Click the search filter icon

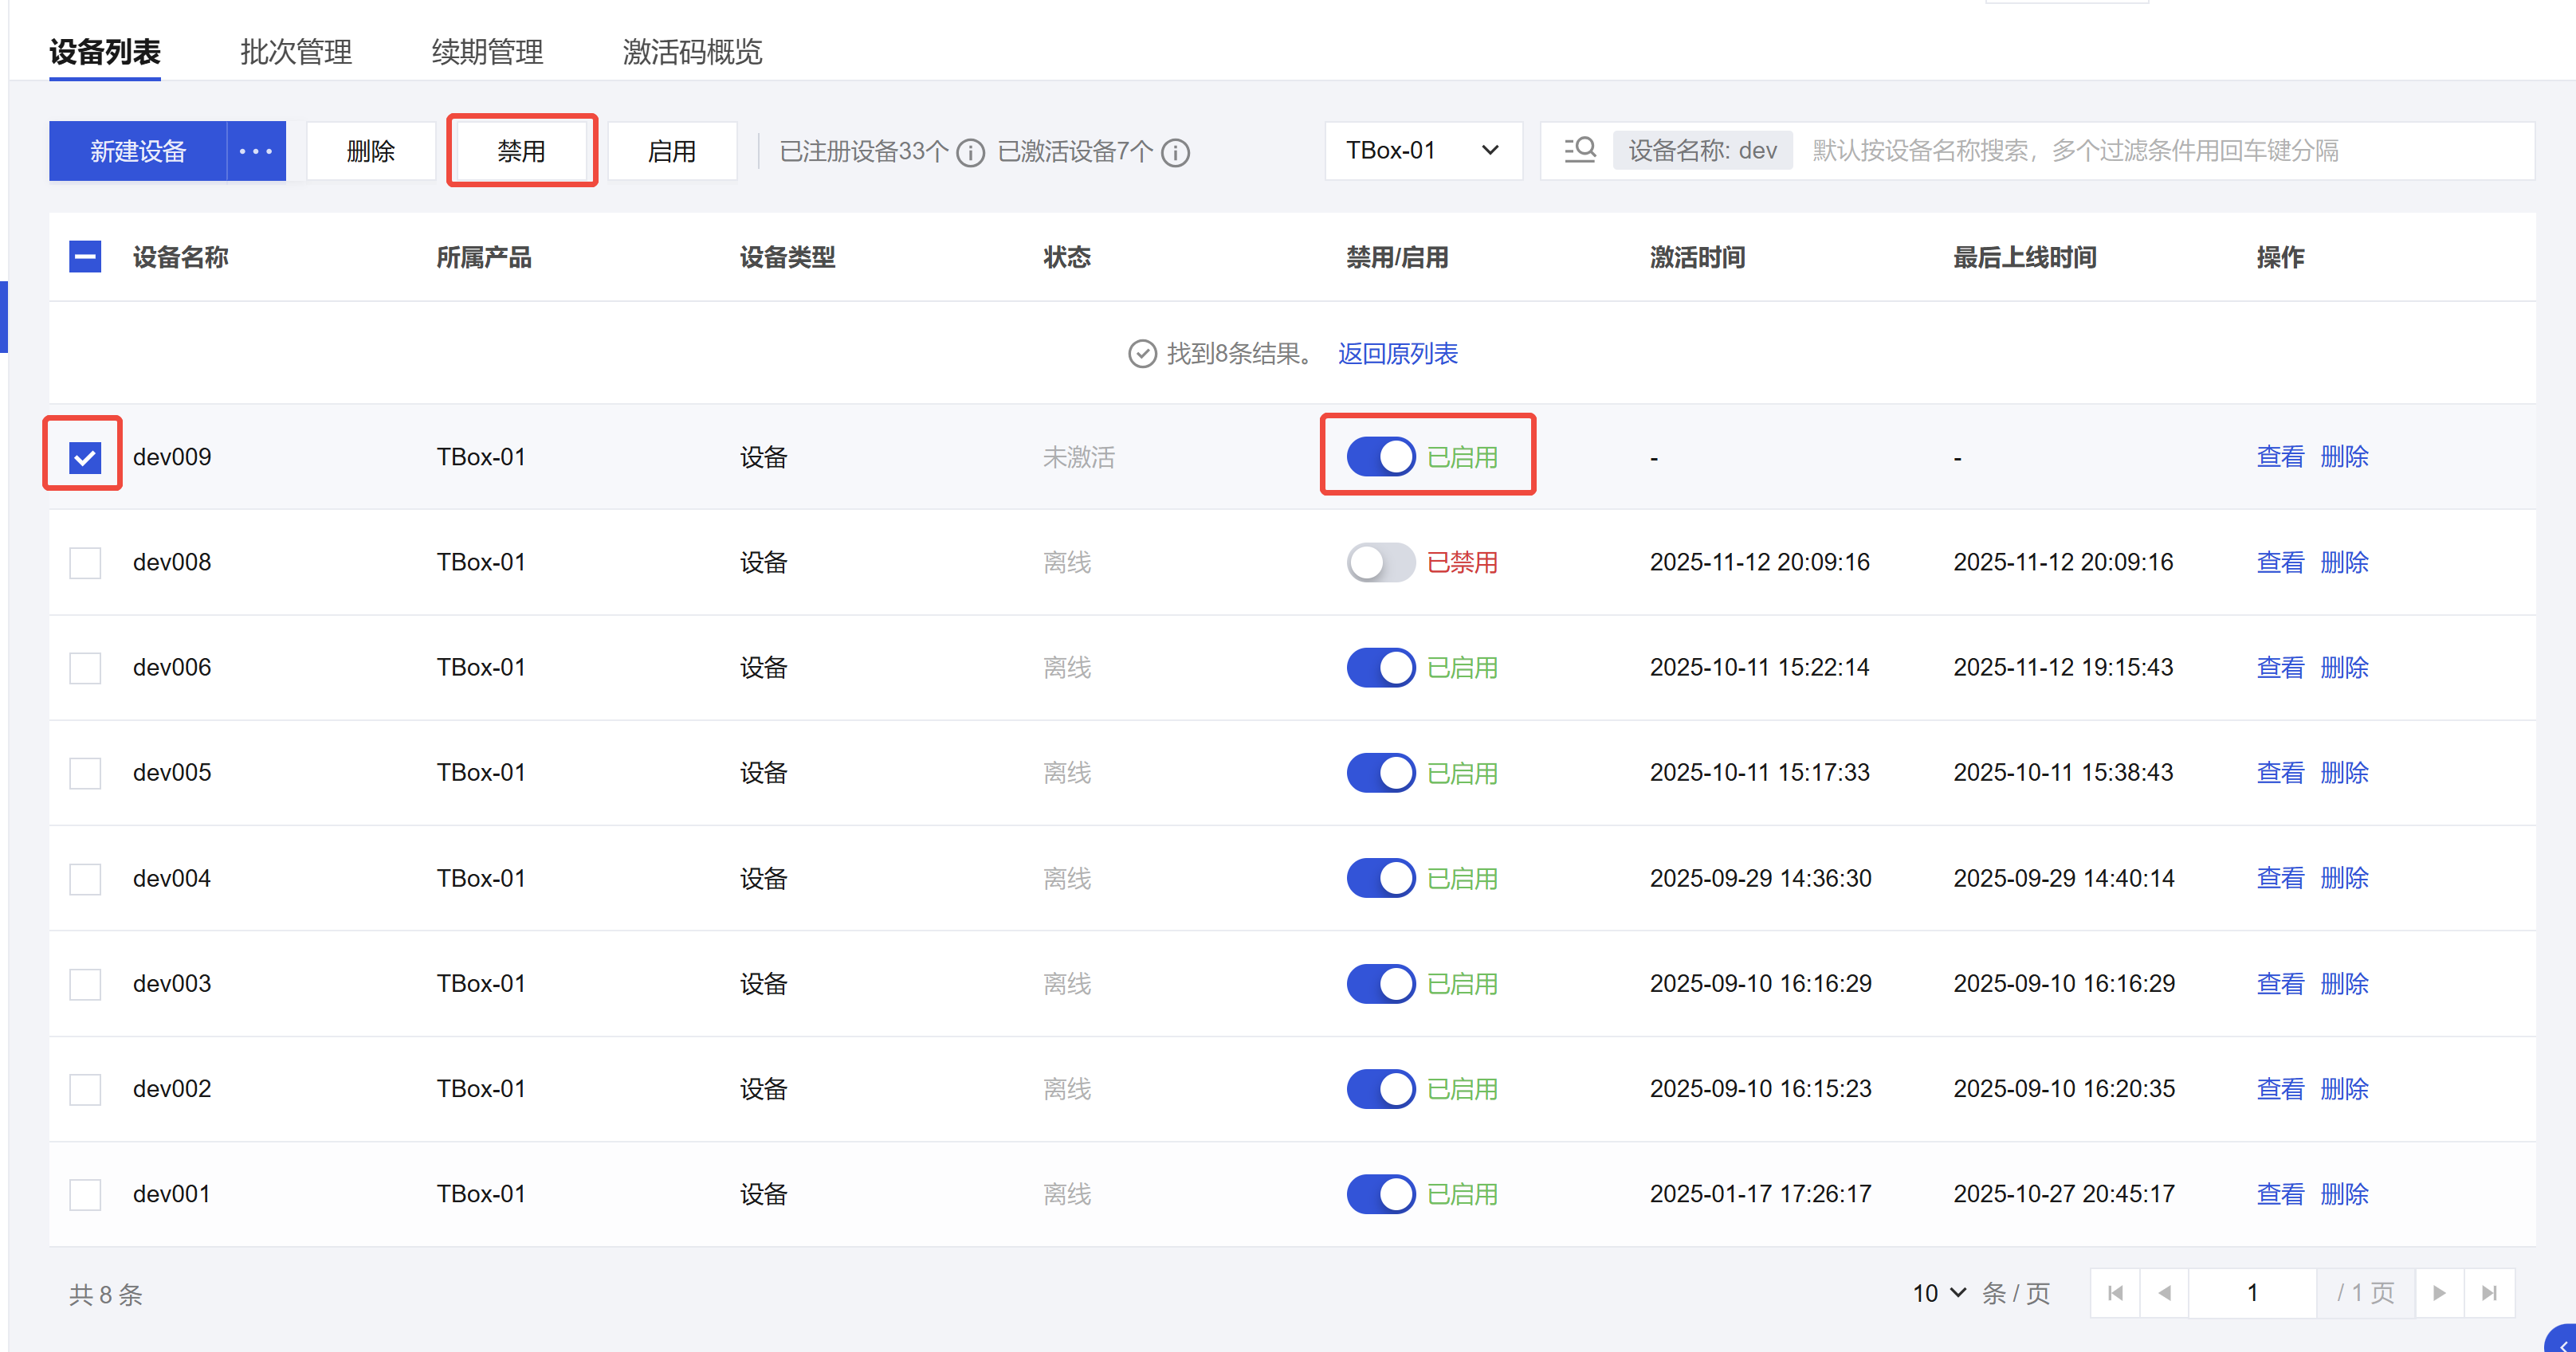(1579, 151)
